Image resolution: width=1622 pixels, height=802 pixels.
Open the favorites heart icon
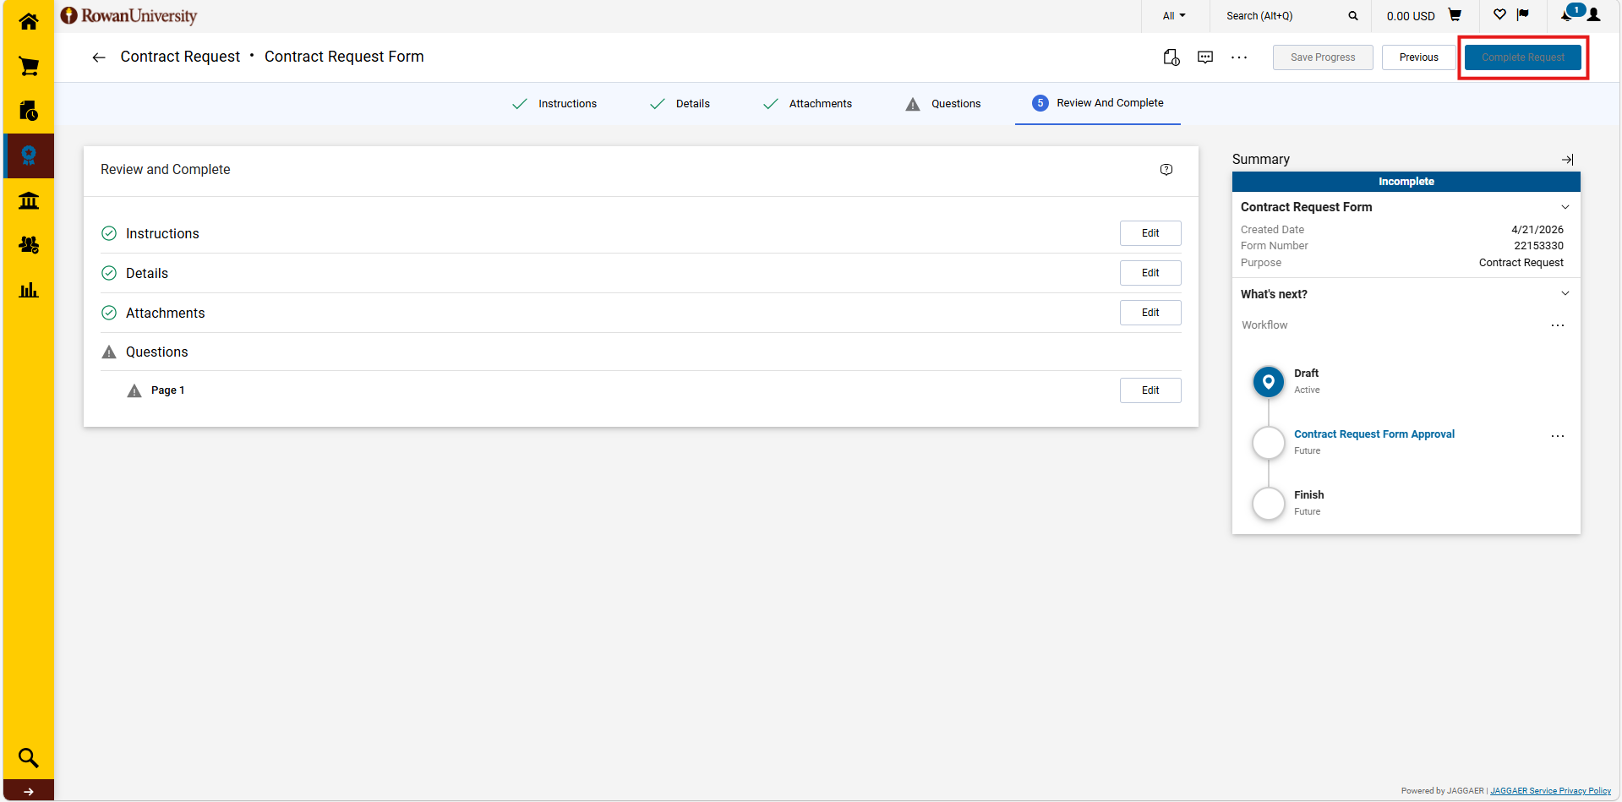tap(1499, 14)
